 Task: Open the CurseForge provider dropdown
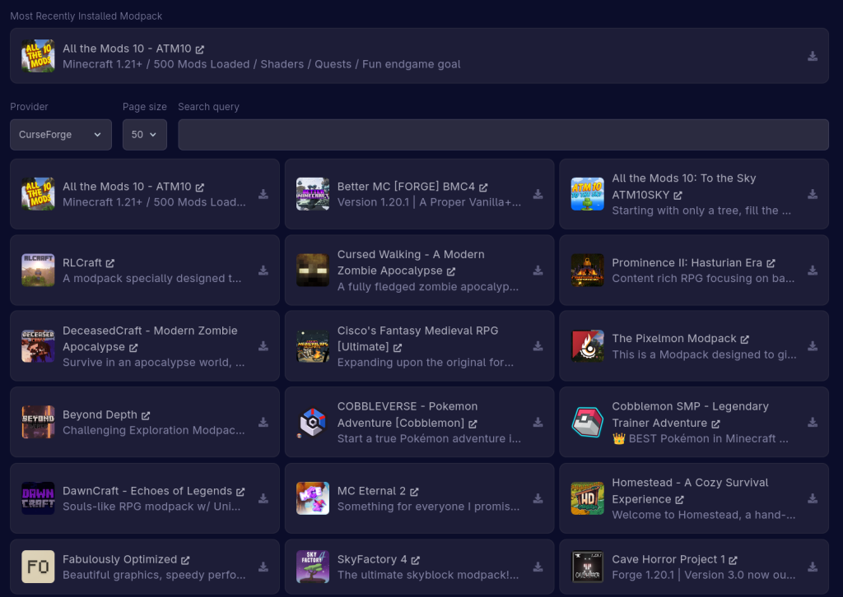point(61,135)
